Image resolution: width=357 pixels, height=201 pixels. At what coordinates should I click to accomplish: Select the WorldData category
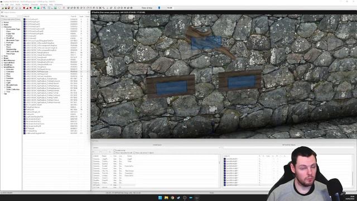pos(8,65)
